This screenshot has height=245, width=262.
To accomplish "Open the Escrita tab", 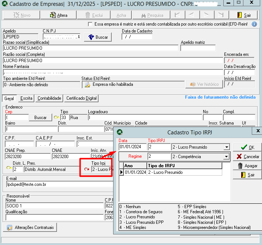I will tap(26, 98).
